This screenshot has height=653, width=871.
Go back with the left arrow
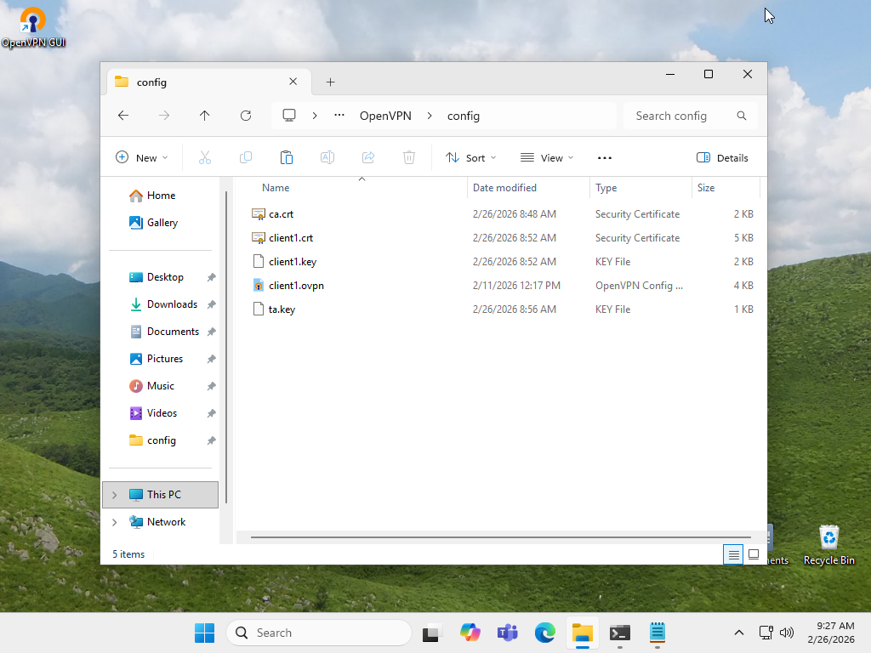(123, 116)
